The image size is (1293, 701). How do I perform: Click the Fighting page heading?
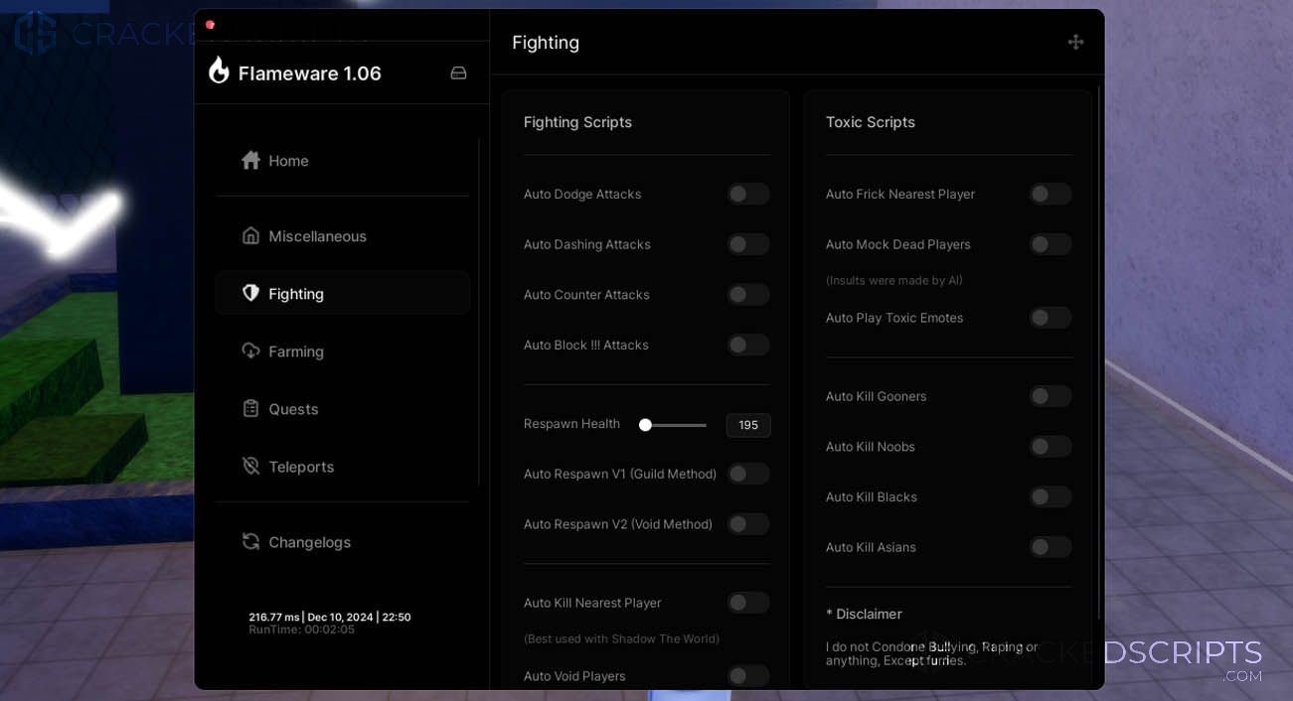pyautogui.click(x=546, y=43)
